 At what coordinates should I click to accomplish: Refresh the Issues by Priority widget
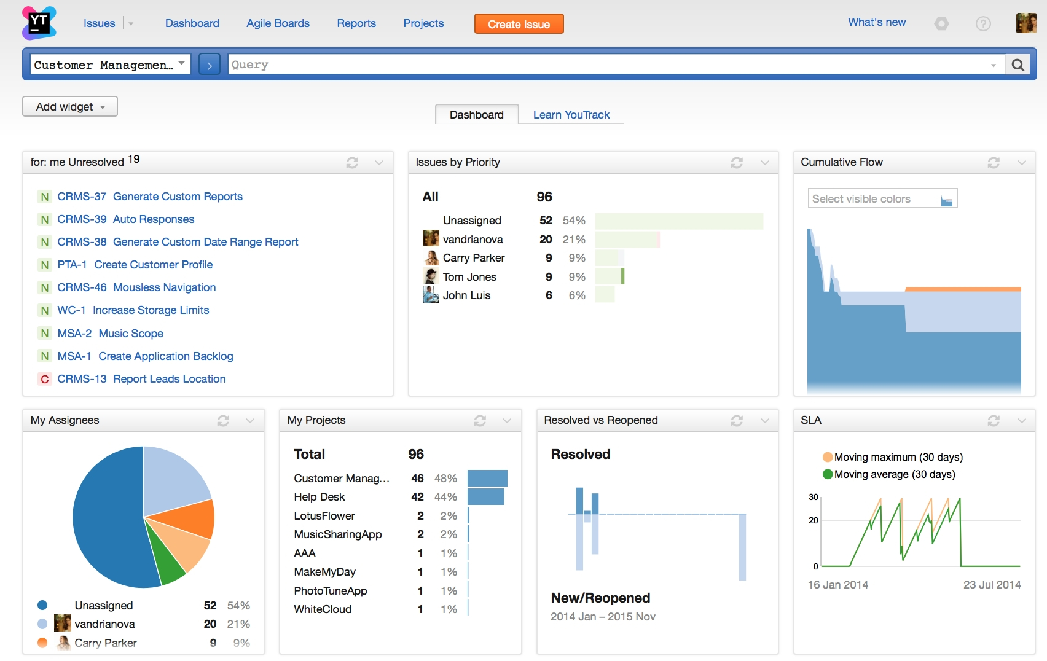pyautogui.click(x=737, y=163)
